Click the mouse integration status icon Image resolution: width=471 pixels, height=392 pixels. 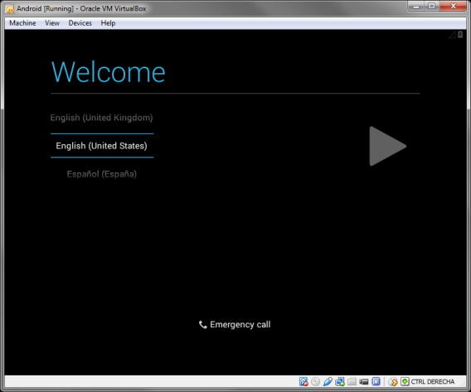point(393,381)
